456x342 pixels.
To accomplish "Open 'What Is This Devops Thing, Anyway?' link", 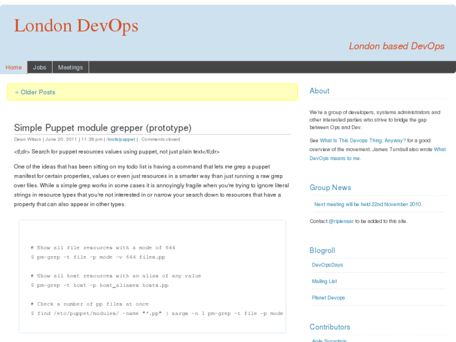I will (x=363, y=141).
